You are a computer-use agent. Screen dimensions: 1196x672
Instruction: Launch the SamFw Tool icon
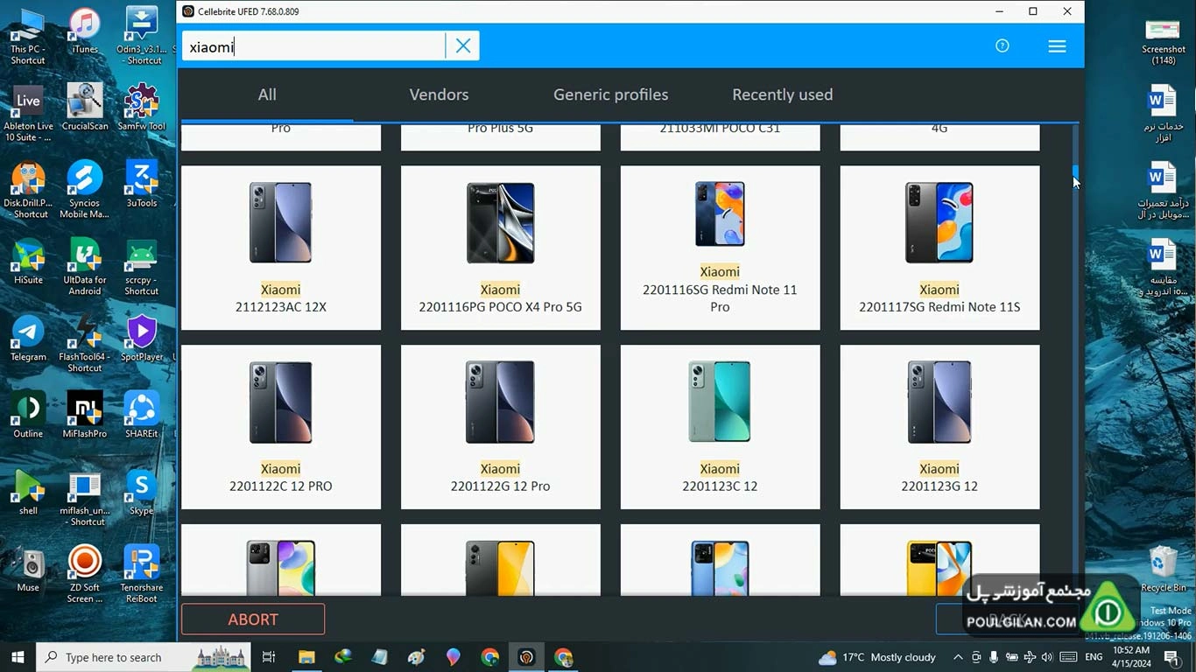tap(141, 108)
